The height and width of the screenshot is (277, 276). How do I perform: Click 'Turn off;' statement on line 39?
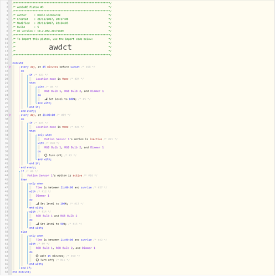tap(55, 156)
